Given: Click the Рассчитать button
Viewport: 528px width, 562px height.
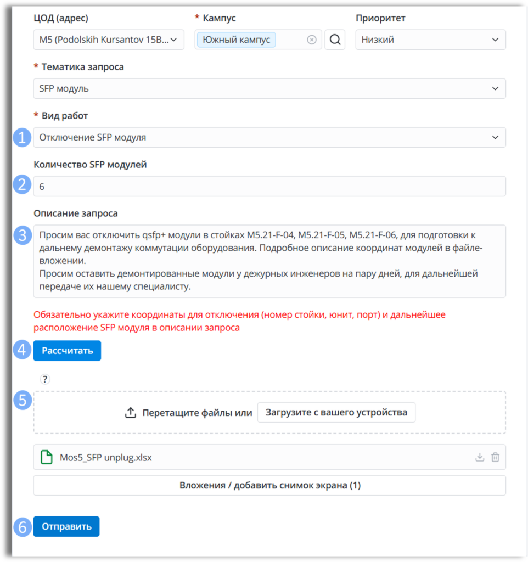Looking at the screenshot, I should point(67,351).
